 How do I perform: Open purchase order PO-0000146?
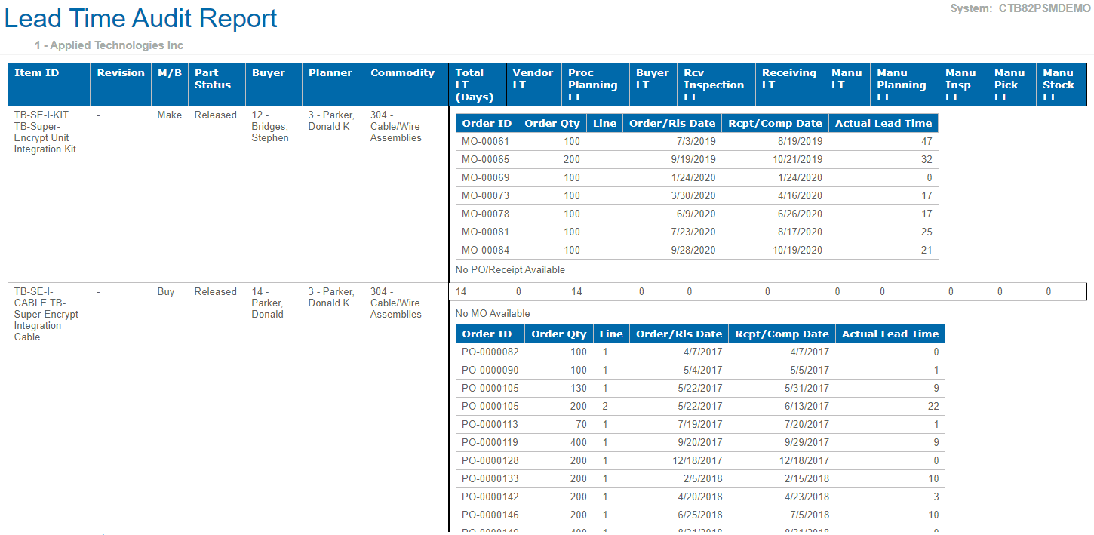point(490,515)
